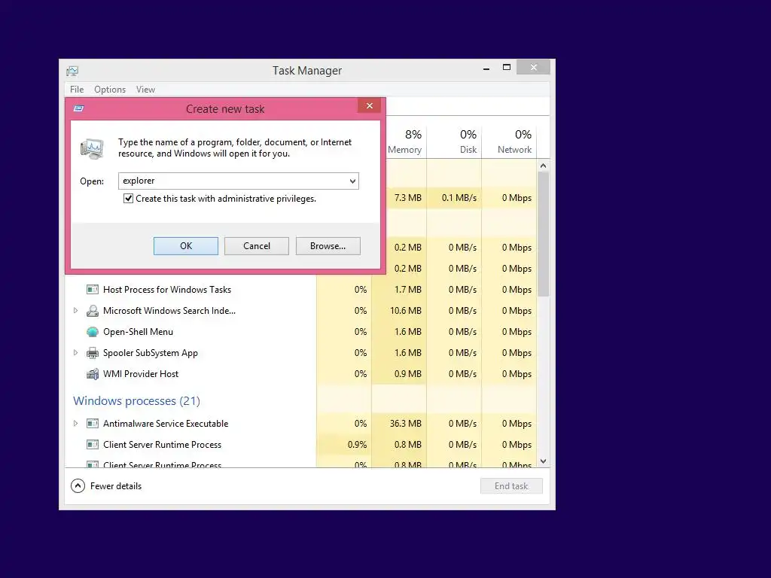Open the File menu

tap(77, 90)
